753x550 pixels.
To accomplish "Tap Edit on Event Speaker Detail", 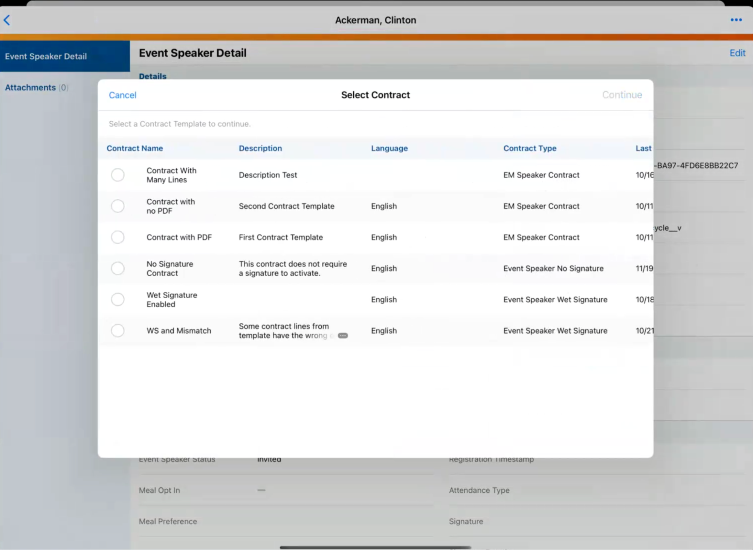I will [737, 53].
